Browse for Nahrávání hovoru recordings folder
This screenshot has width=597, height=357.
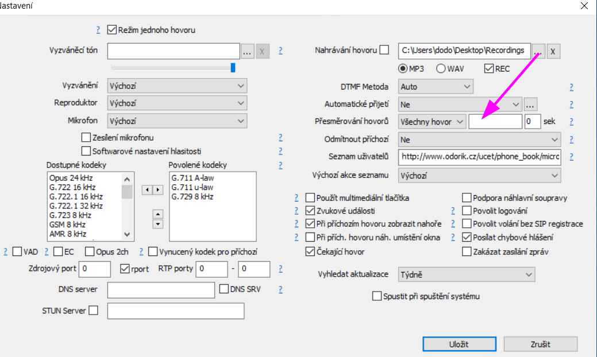click(x=538, y=51)
